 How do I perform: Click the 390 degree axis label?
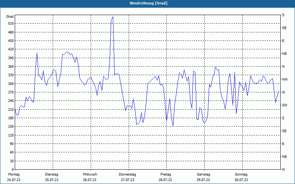11,58
